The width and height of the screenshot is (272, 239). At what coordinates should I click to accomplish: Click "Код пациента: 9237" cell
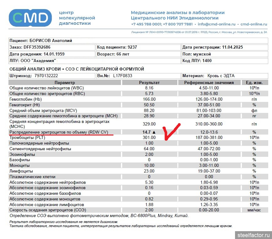click(138, 47)
